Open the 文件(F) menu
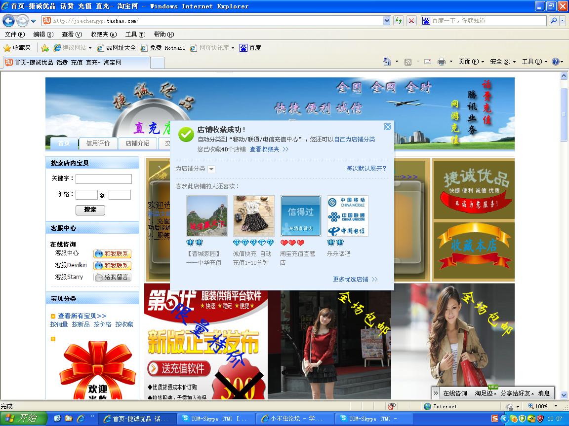 (14, 35)
